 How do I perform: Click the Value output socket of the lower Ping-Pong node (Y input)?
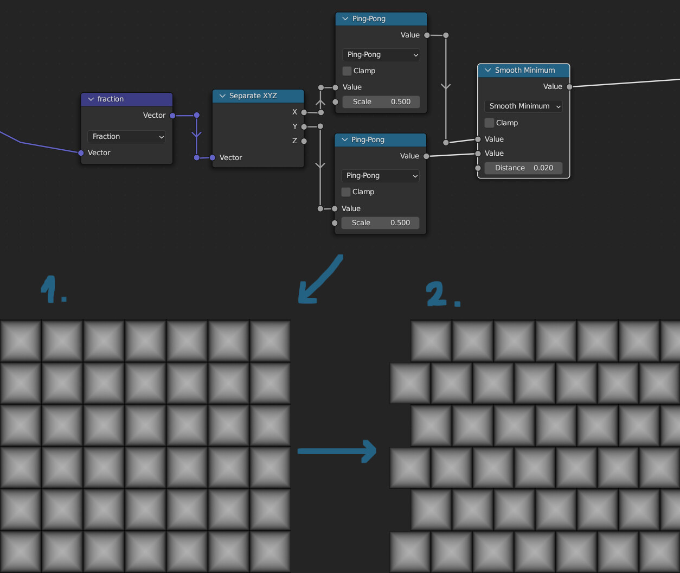pos(426,156)
